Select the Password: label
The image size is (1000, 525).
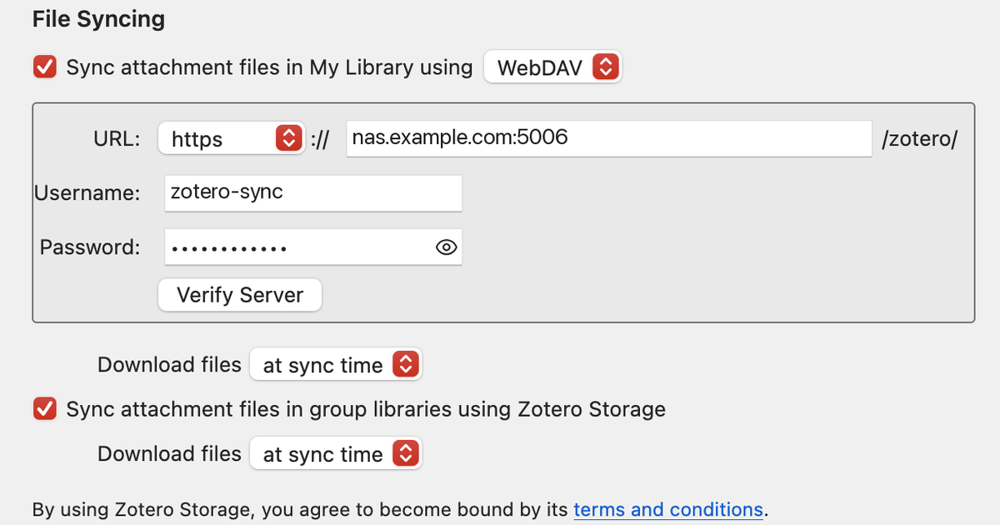click(x=90, y=247)
